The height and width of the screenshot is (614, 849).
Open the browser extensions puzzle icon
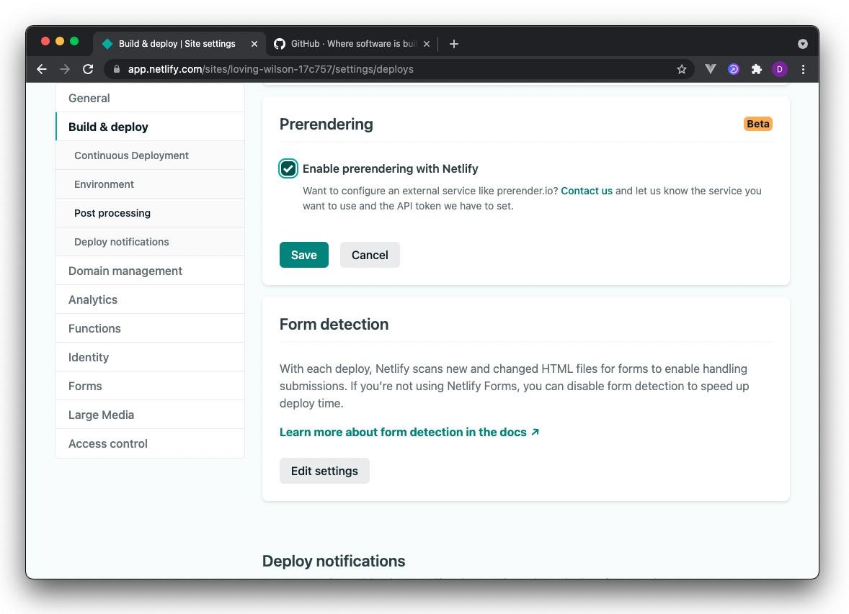click(756, 69)
